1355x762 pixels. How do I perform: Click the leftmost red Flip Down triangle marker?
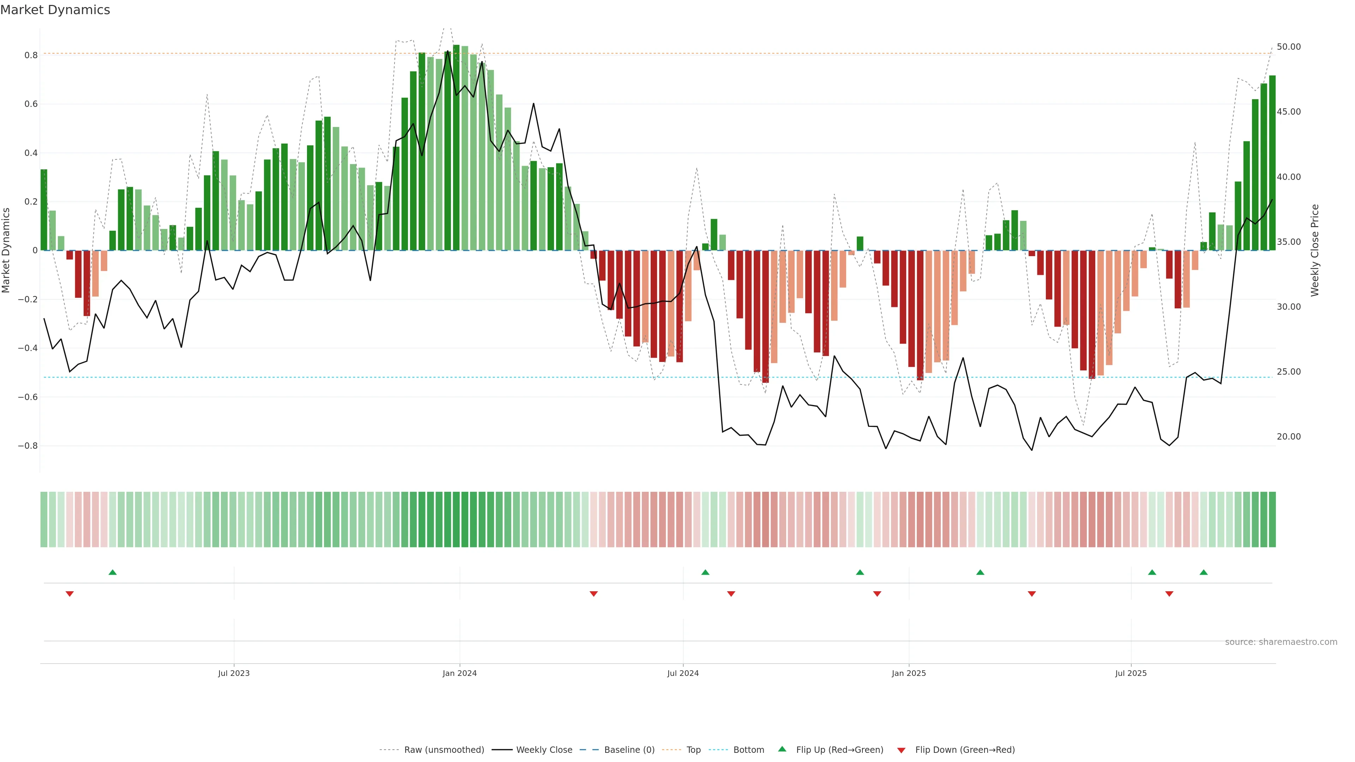click(70, 594)
